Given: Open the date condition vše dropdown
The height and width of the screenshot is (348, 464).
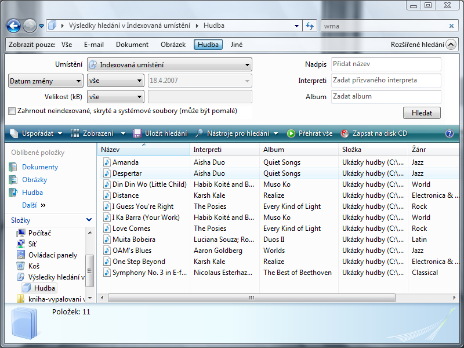Looking at the screenshot, I should coord(115,81).
